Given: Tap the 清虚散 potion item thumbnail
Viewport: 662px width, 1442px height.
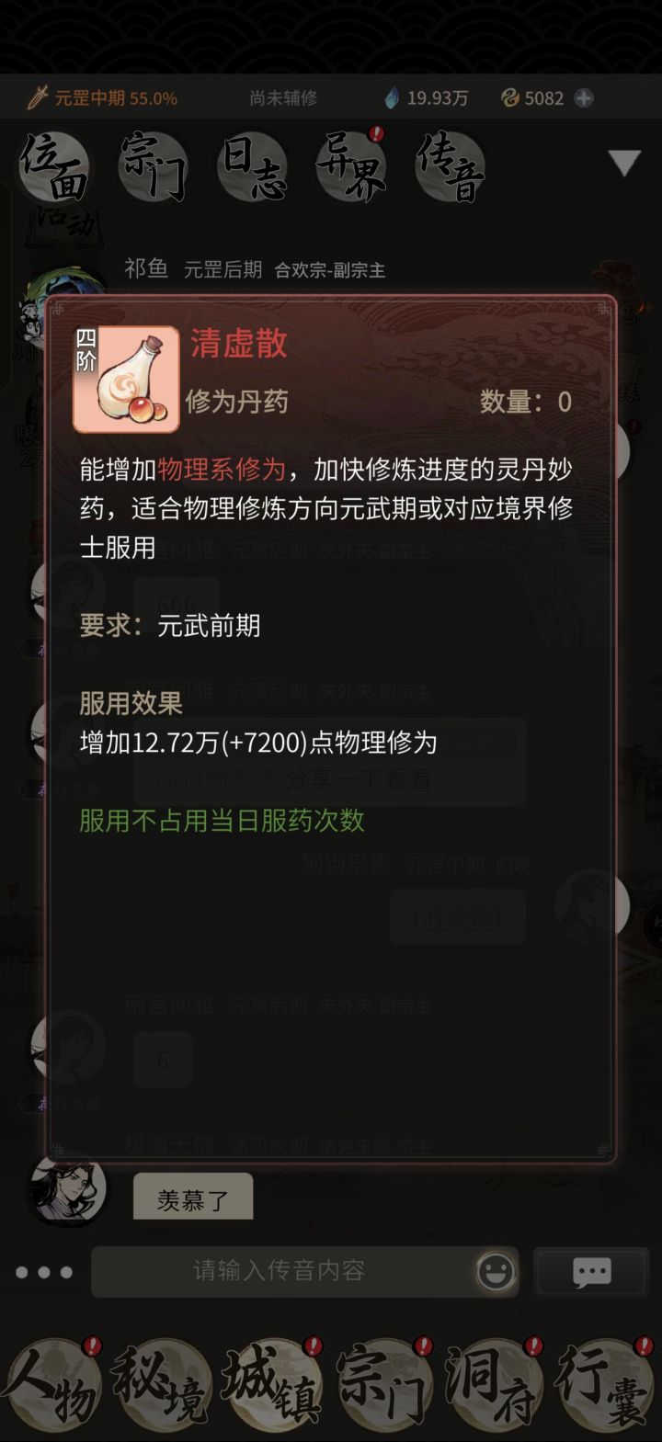Looking at the screenshot, I should pyautogui.click(x=126, y=379).
